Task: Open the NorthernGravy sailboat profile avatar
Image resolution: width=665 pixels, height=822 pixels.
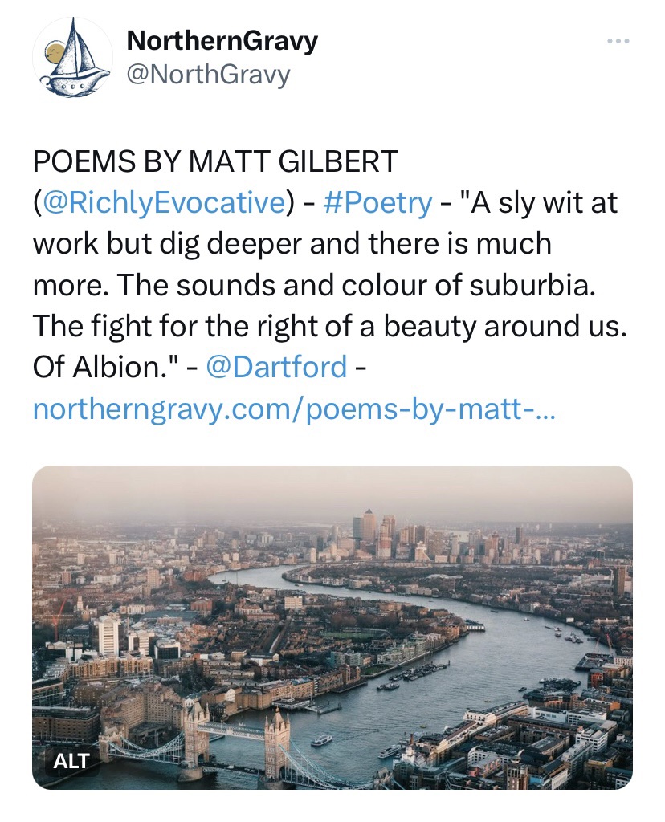Action: pos(72,58)
